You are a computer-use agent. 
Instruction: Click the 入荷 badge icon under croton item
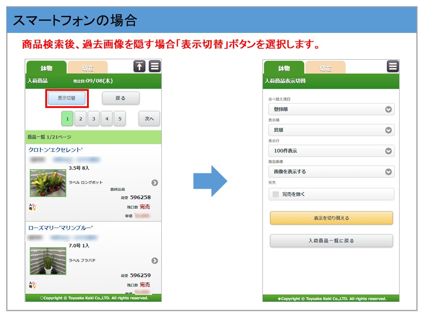tap(33, 207)
